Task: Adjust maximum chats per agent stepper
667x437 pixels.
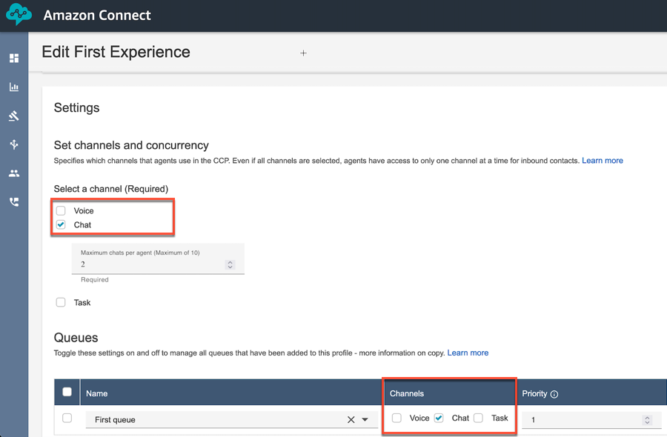Action: click(x=230, y=264)
